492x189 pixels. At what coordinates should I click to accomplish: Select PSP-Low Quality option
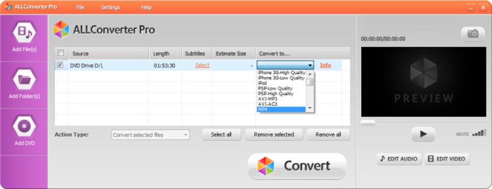282,88
